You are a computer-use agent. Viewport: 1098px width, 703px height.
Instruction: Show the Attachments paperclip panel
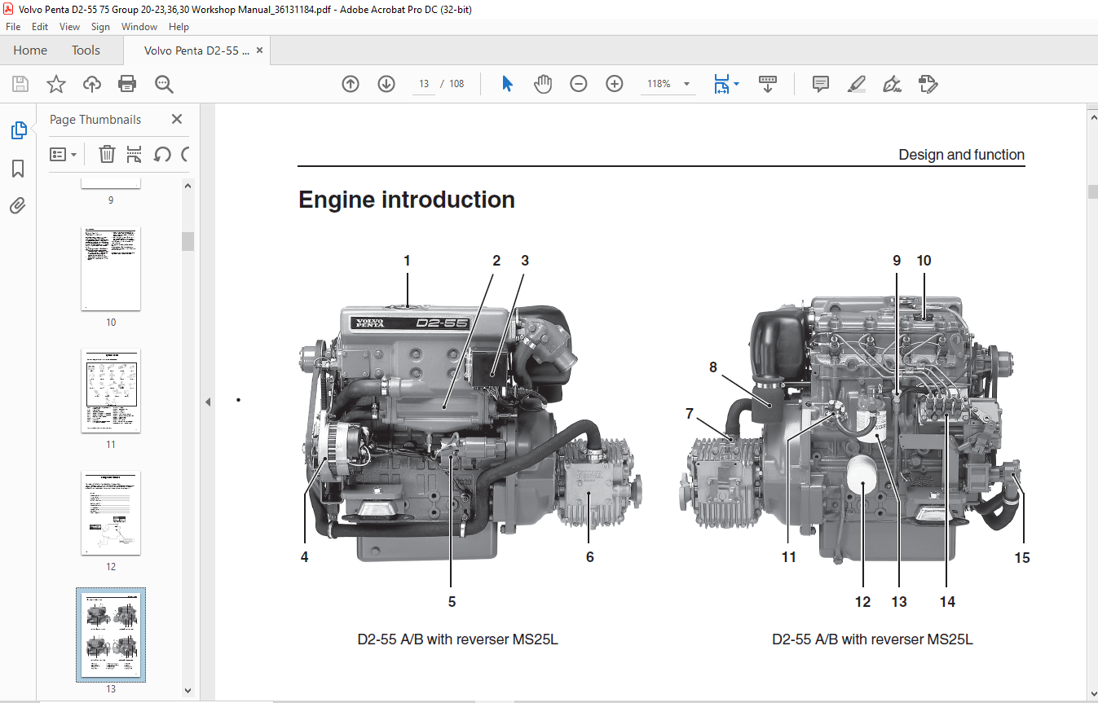[18, 205]
